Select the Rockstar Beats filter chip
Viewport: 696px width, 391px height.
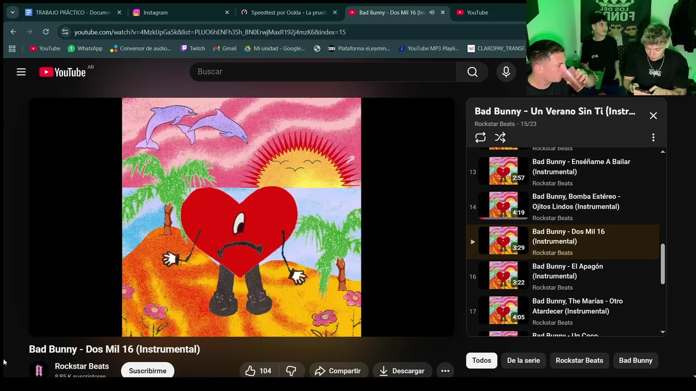pos(579,360)
